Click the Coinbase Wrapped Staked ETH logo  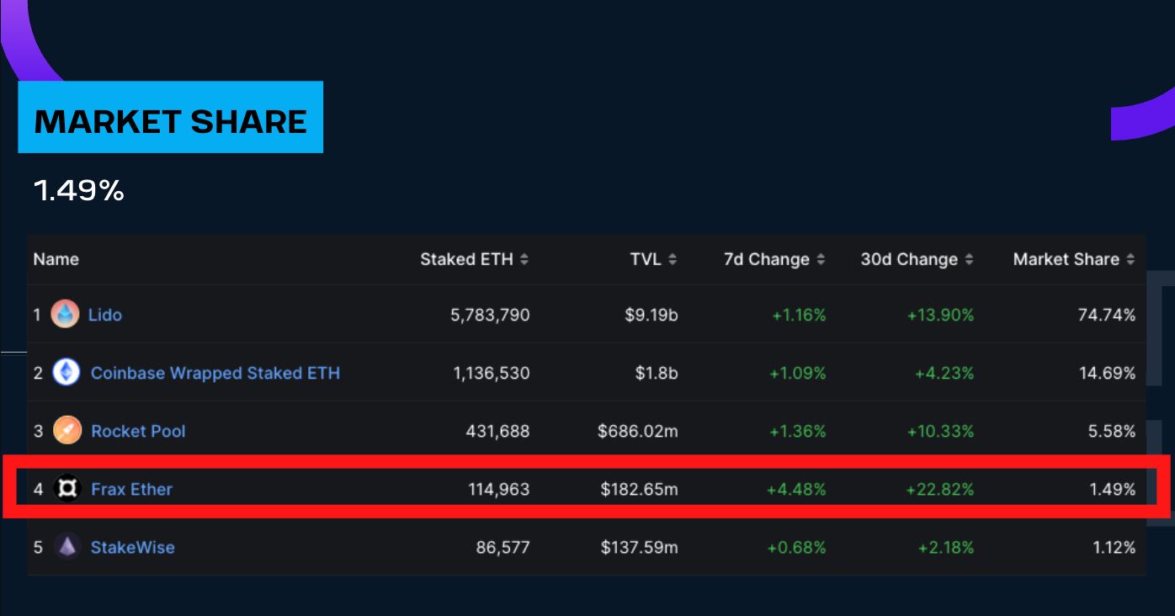[x=66, y=372]
